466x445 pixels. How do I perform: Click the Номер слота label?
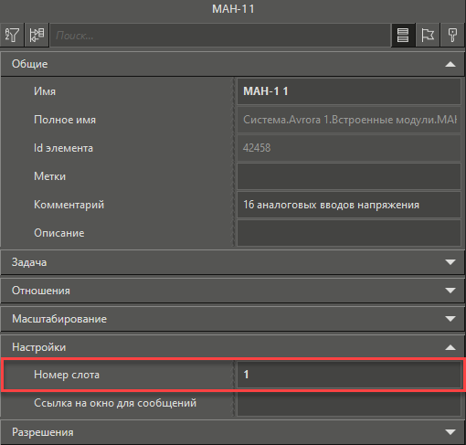tap(67, 375)
